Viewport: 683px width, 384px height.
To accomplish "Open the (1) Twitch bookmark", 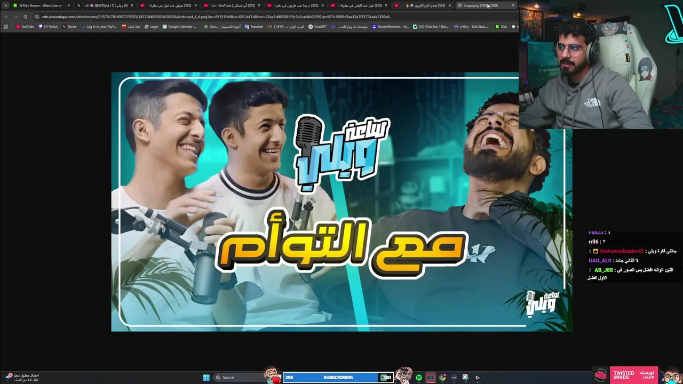I will (49, 26).
